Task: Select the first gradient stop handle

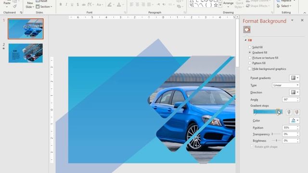Action: pyautogui.click(x=255, y=112)
